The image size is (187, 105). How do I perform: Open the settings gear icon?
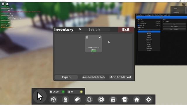(148, 99)
